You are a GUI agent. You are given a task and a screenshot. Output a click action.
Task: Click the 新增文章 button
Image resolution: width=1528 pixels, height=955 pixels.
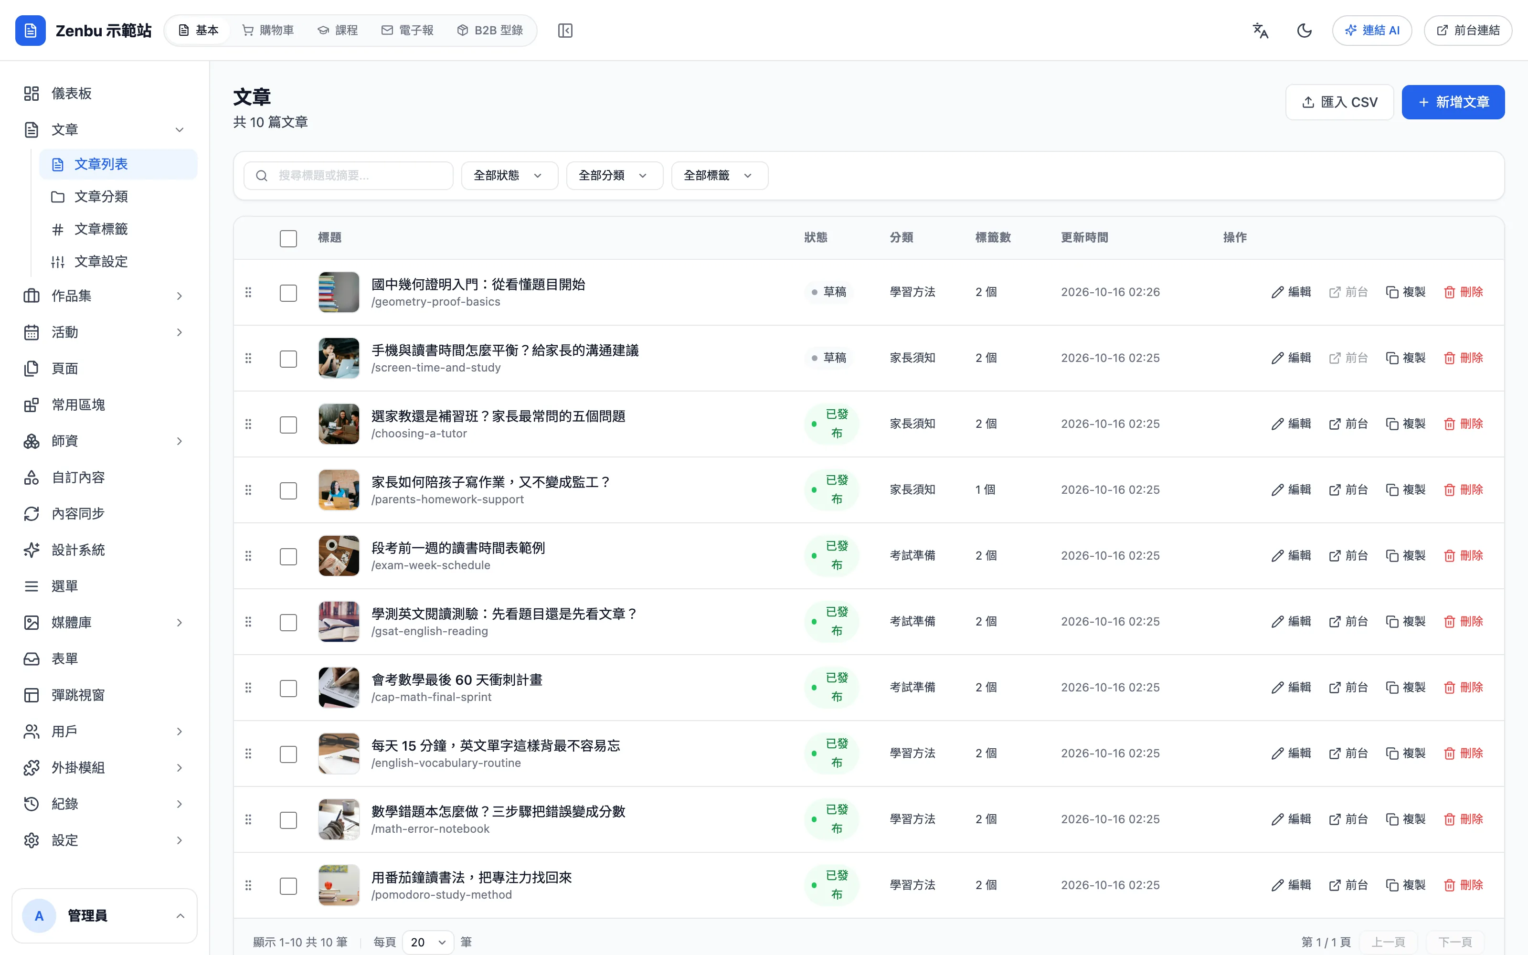pyautogui.click(x=1453, y=102)
